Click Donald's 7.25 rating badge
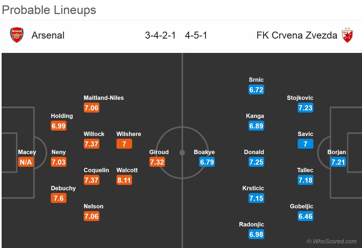The width and height of the screenshot is (362, 248). click(x=256, y=162)
